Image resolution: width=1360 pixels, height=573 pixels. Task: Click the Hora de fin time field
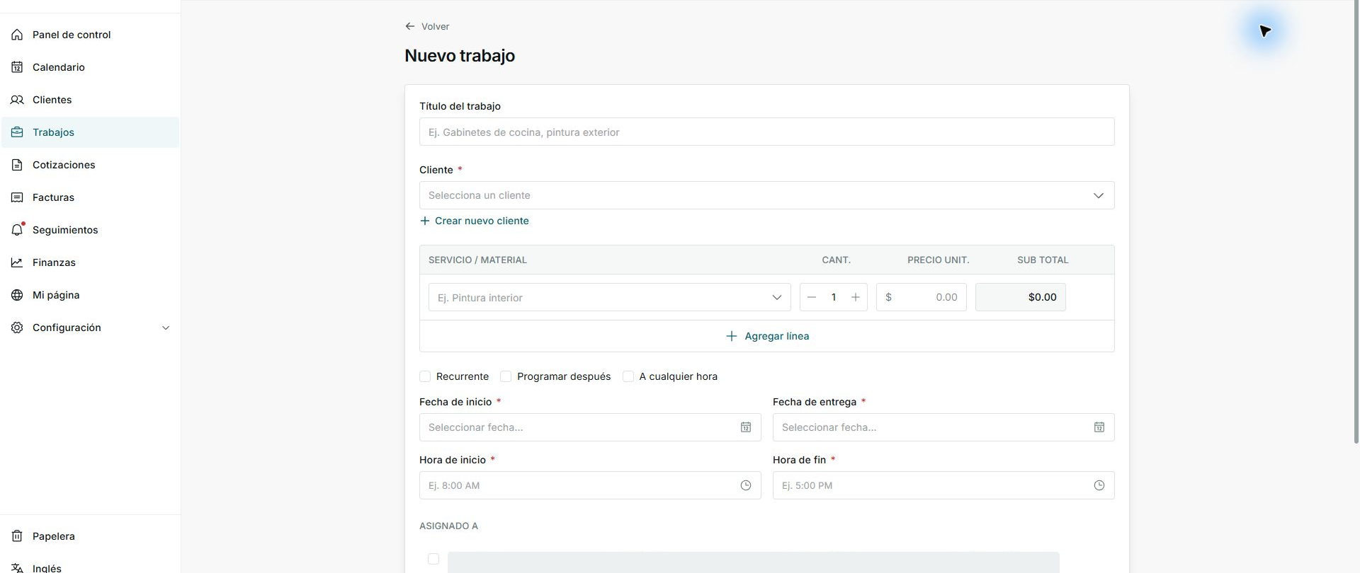point(943,485)
